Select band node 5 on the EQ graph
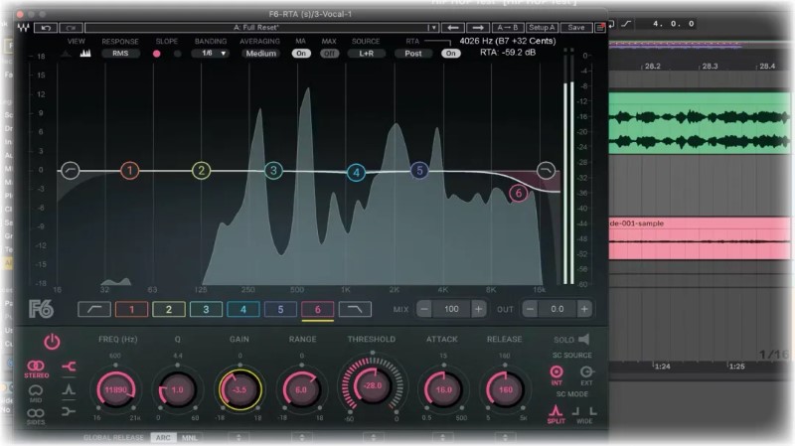This screenshot has width=795, height=446. pos(419,170)
